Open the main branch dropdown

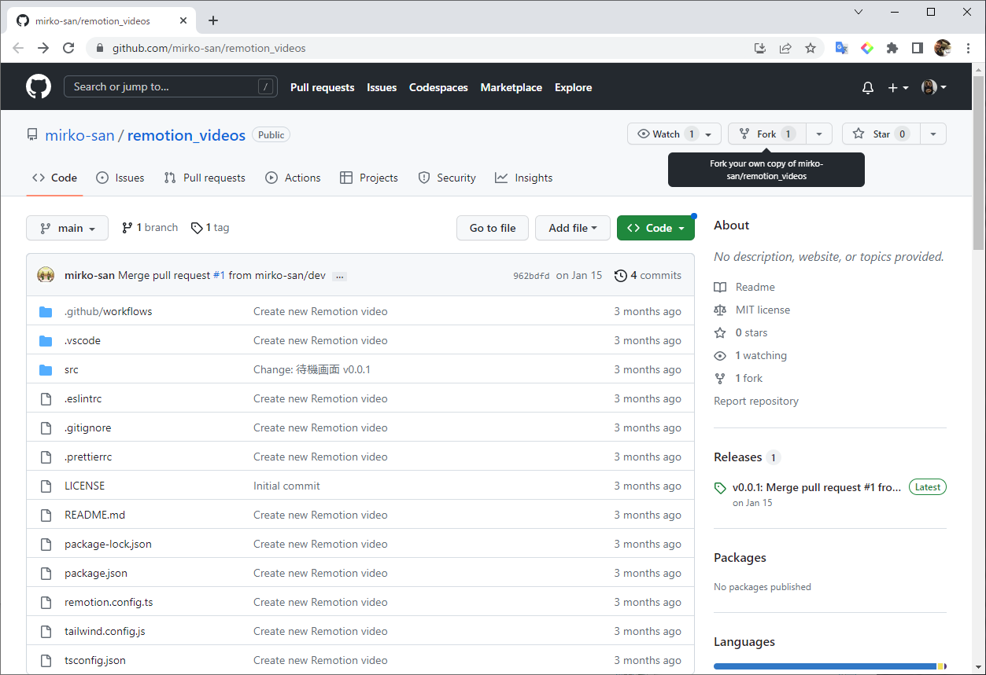click(x=68, y=228)
